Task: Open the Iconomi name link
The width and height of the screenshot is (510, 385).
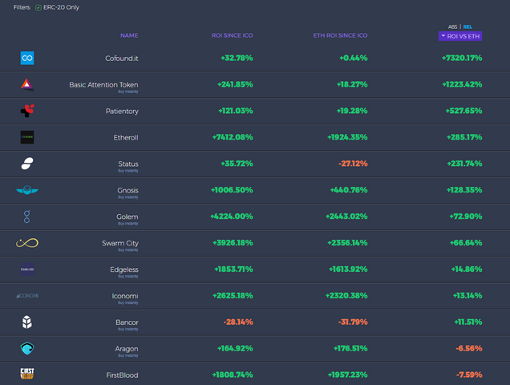Action: coord(125,296)
